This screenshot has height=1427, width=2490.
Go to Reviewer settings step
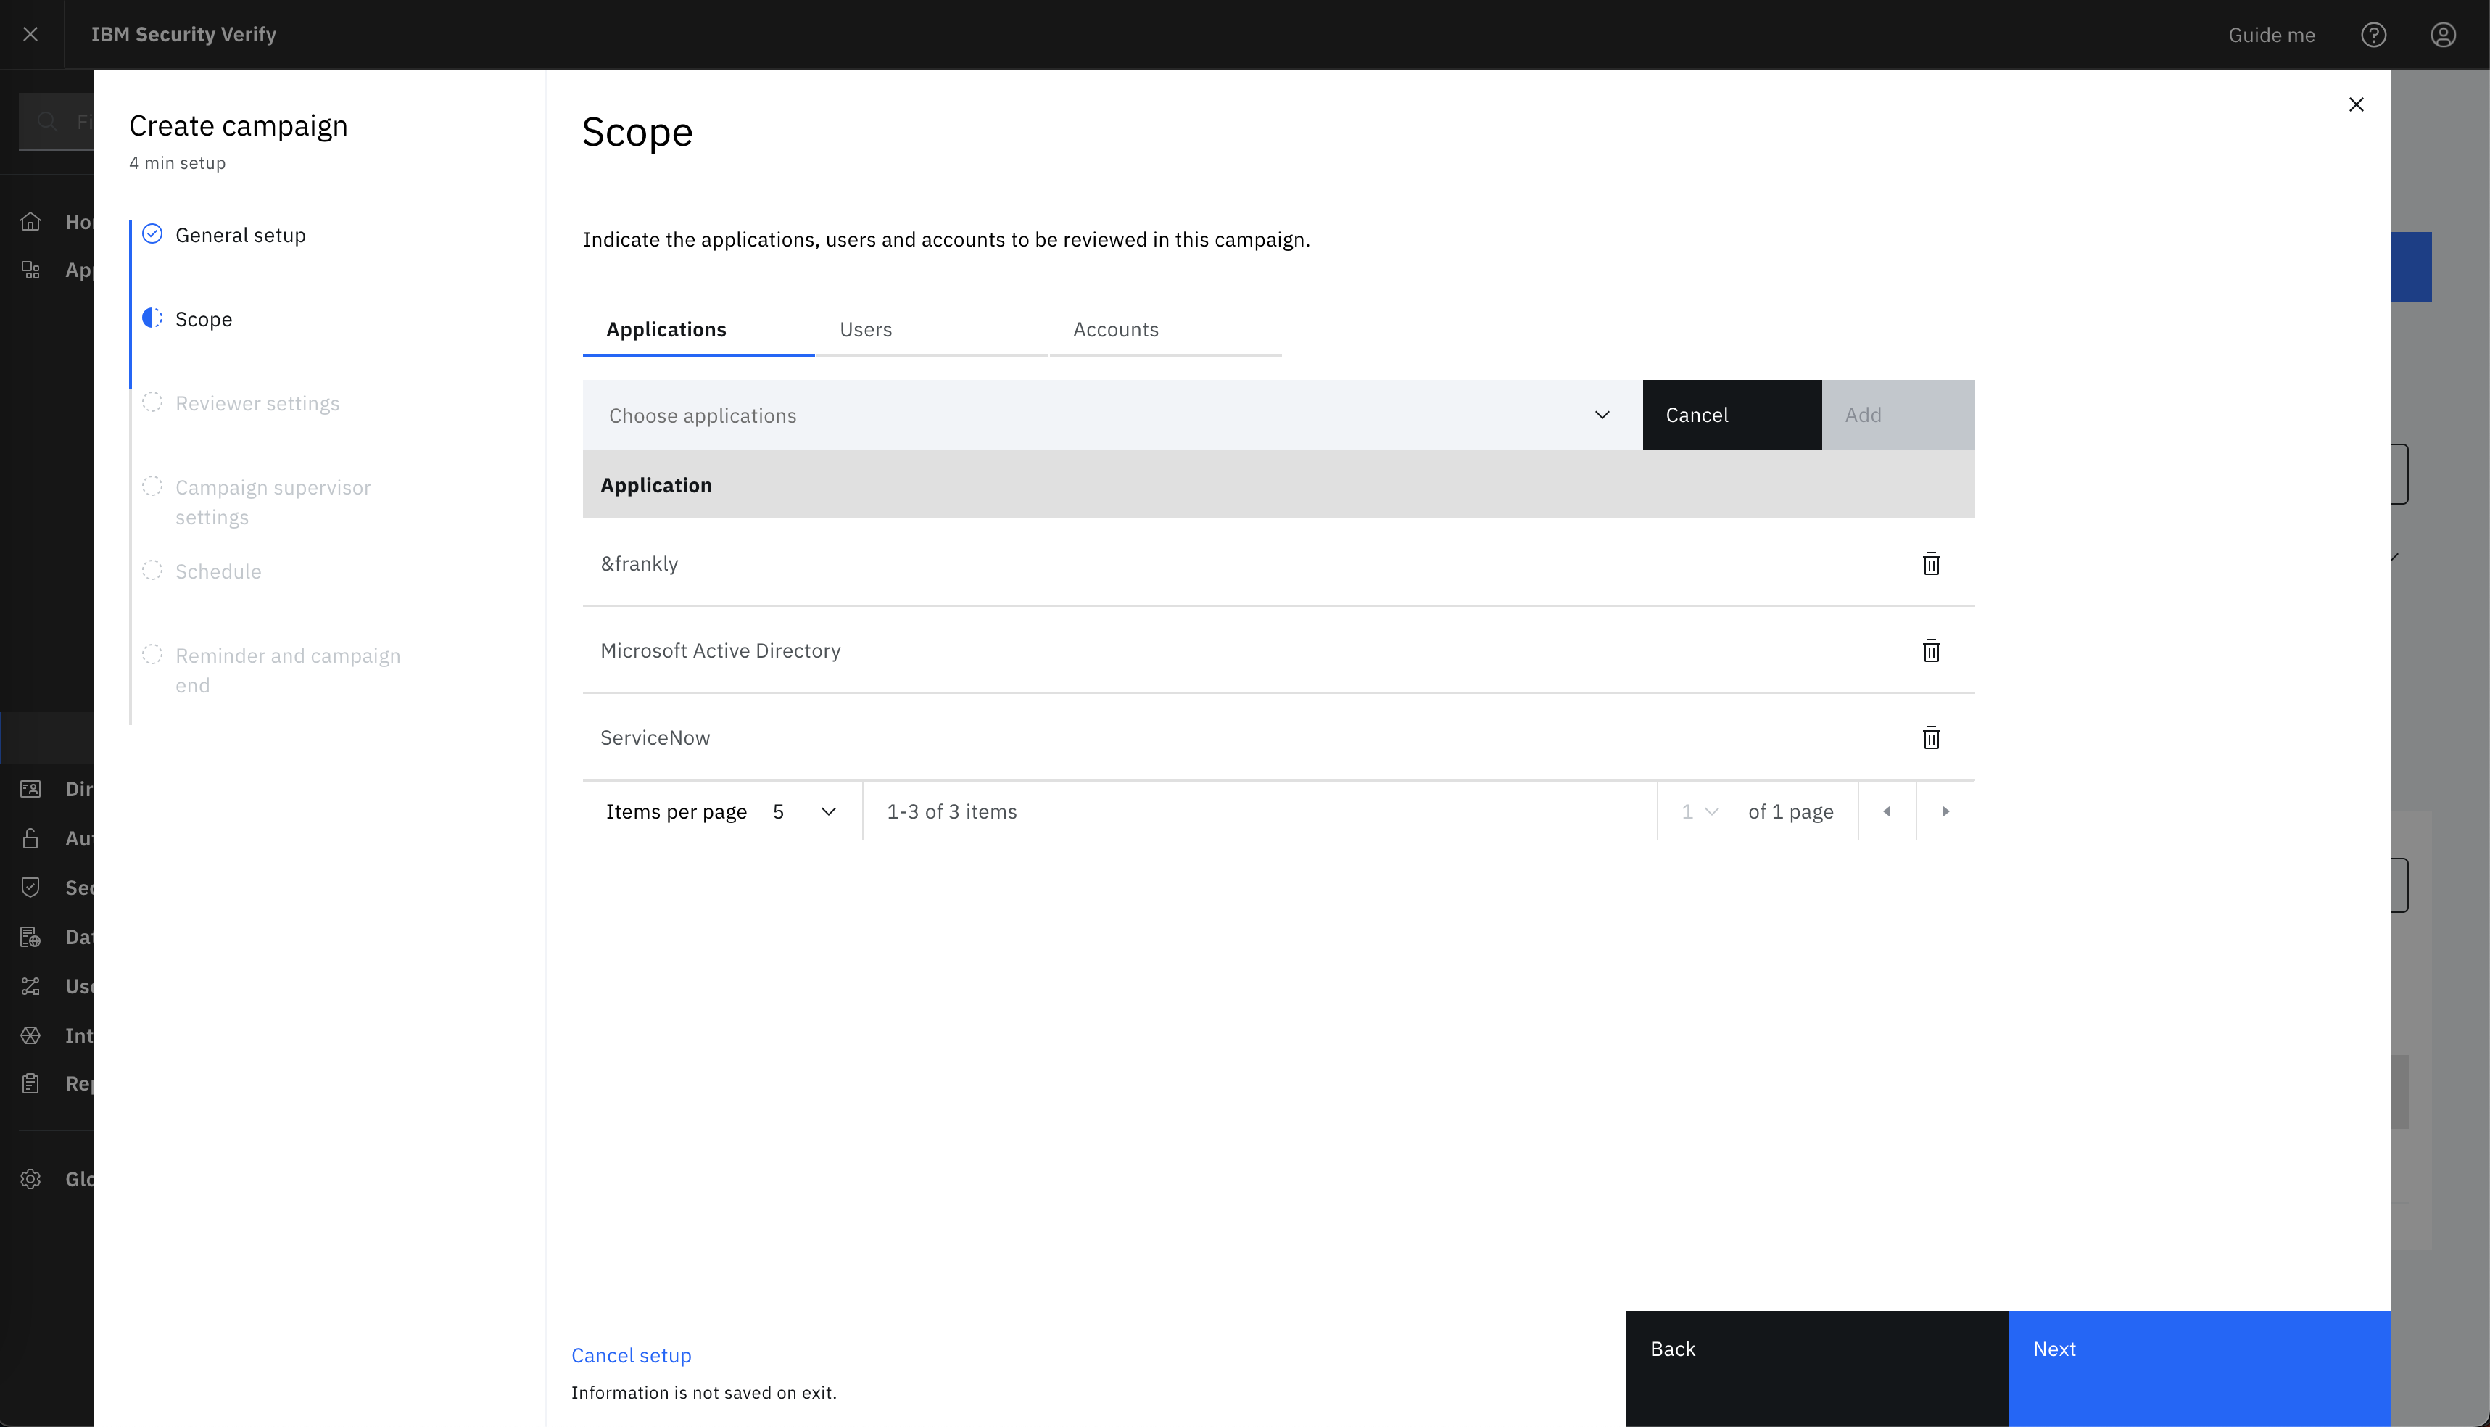click(257, 404)
